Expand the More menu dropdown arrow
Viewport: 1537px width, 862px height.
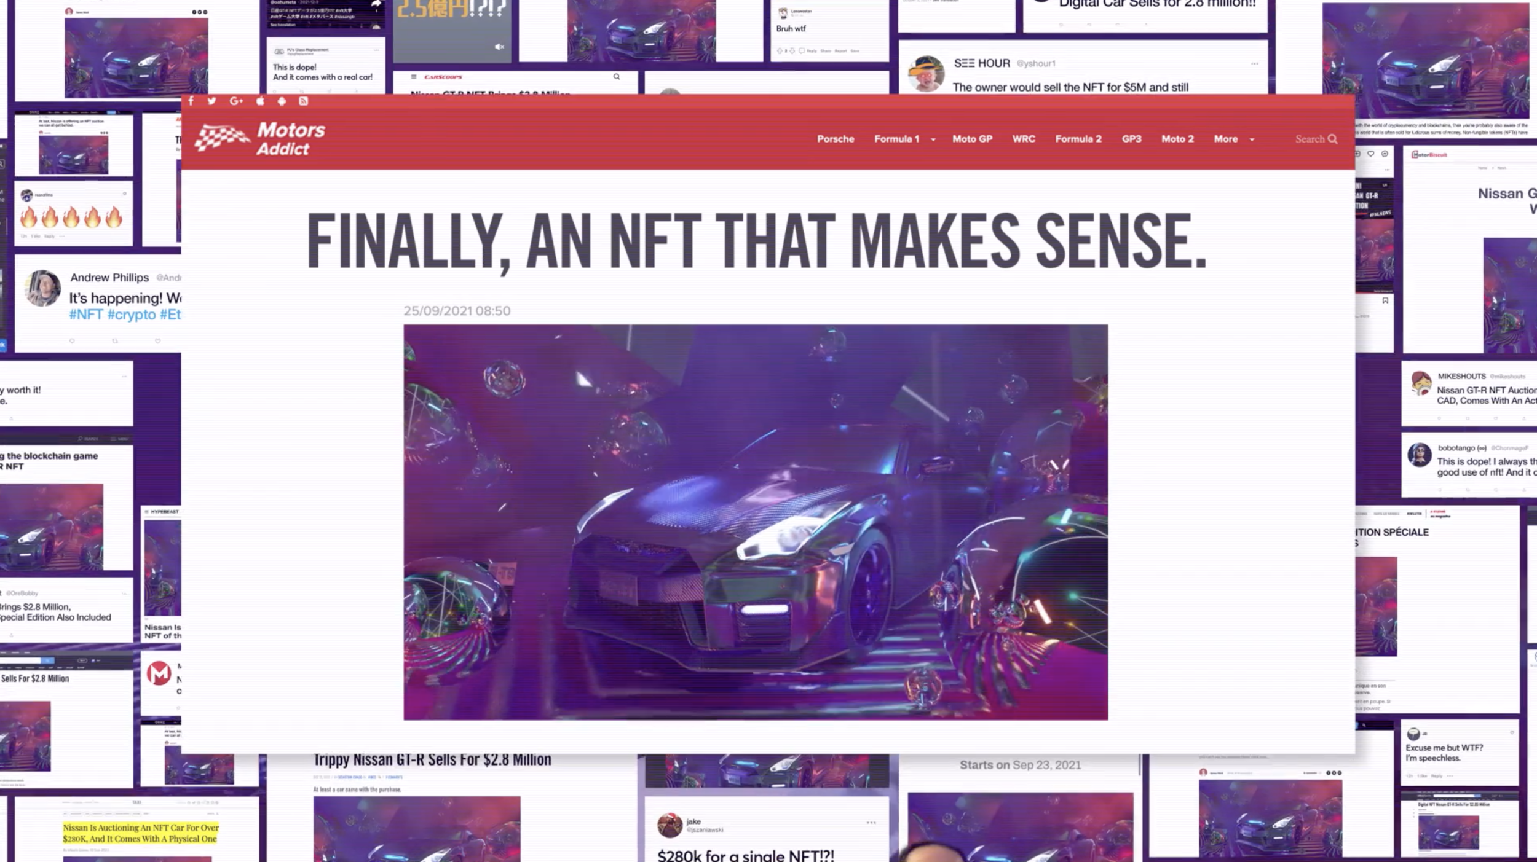[x=1252, y=139]
